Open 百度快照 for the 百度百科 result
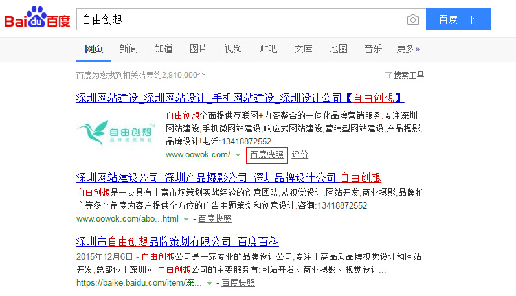The image size is (516, 296). pyautogui.click(x=238, y=283)
